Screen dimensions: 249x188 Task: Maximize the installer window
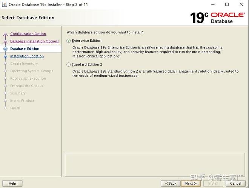coord(227,5)
